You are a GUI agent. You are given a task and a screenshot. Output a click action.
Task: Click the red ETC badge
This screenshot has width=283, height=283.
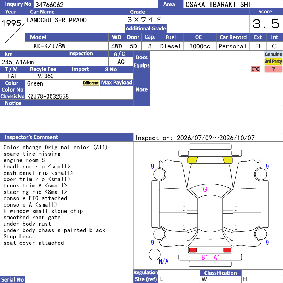click(255, 69)
